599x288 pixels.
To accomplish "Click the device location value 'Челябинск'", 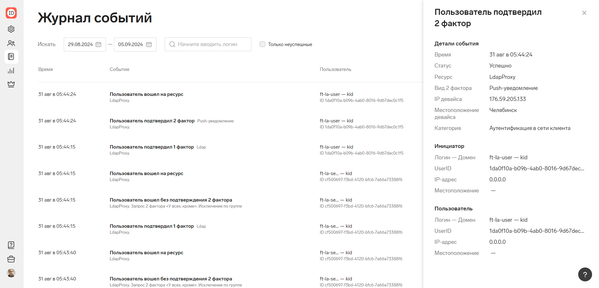I will [x=503, y=110].
